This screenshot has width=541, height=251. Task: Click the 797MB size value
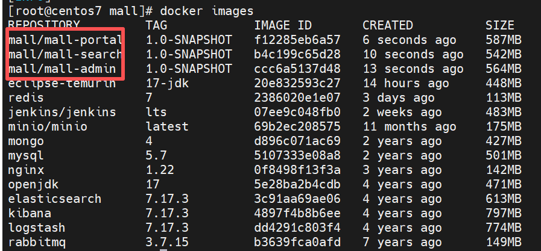pyautogui.click(x=504, y=214)
